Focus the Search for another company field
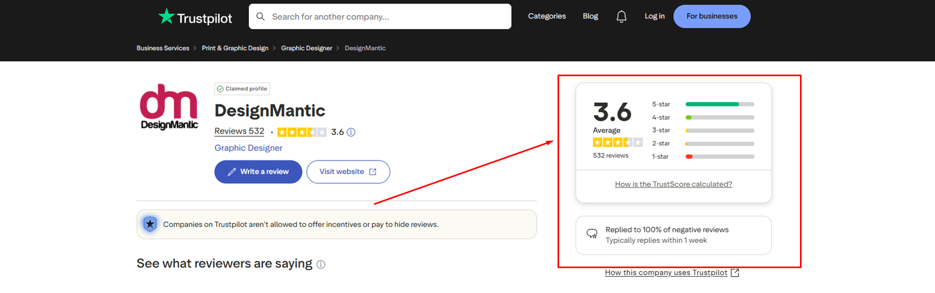The image size is (935, 293). point(380,16)
